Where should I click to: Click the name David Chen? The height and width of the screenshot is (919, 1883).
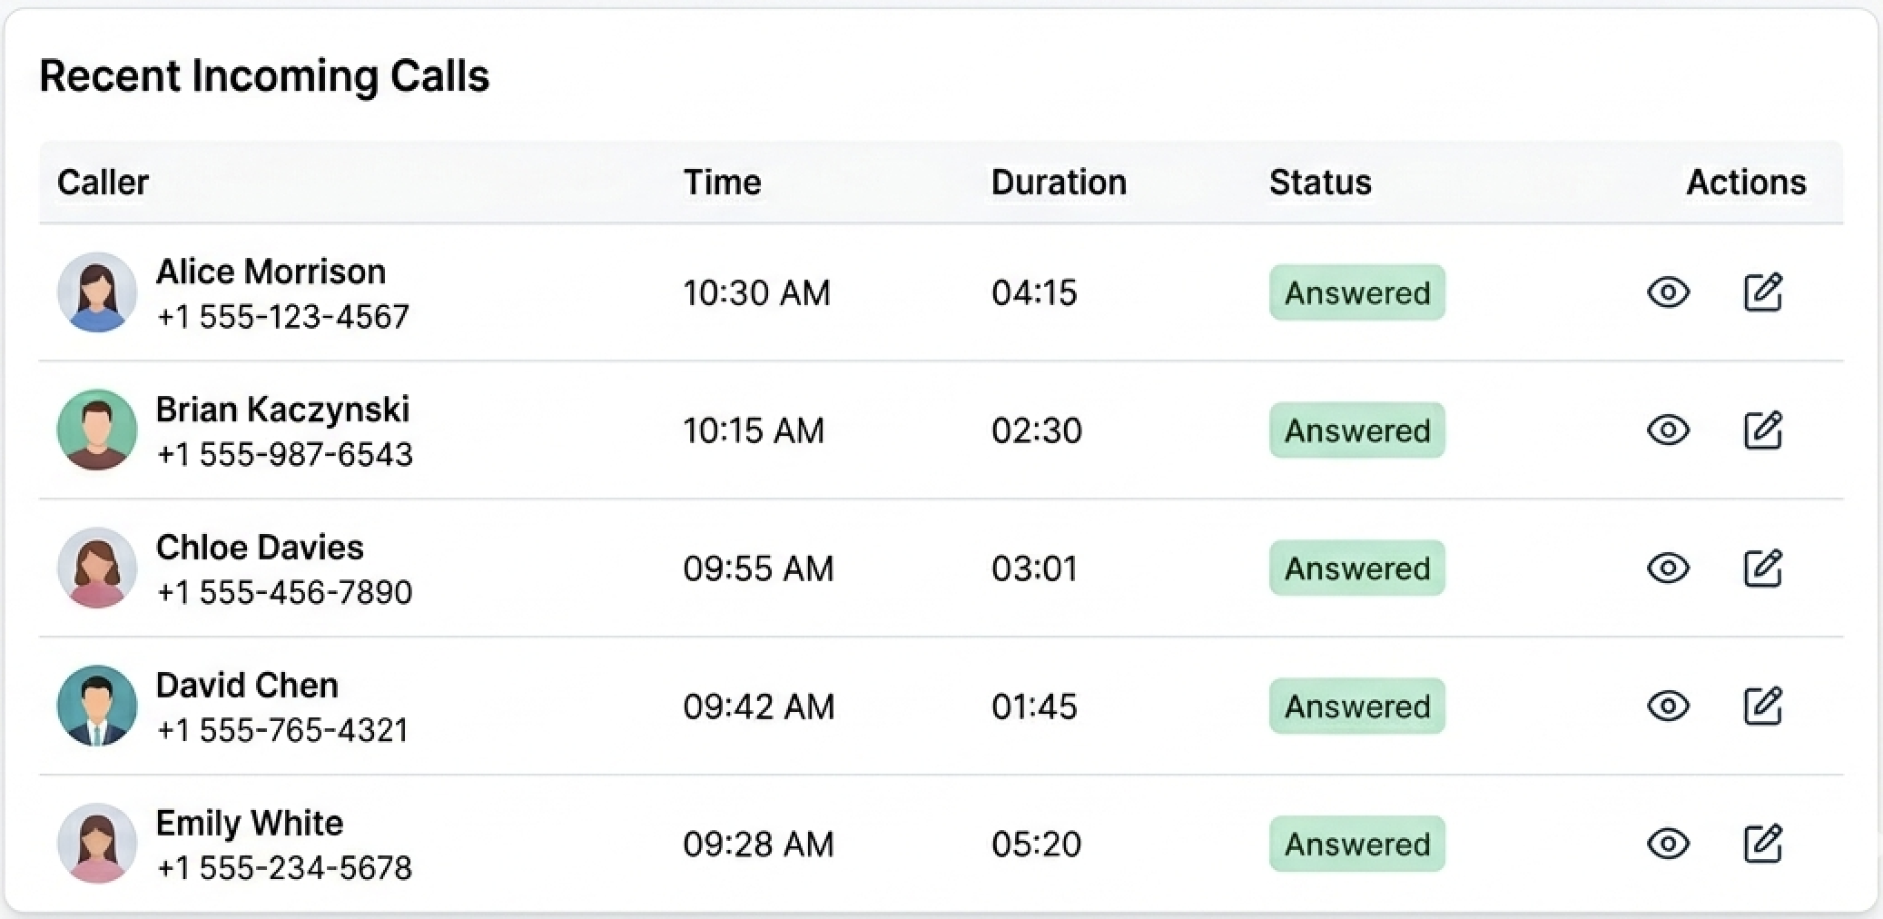247,685
